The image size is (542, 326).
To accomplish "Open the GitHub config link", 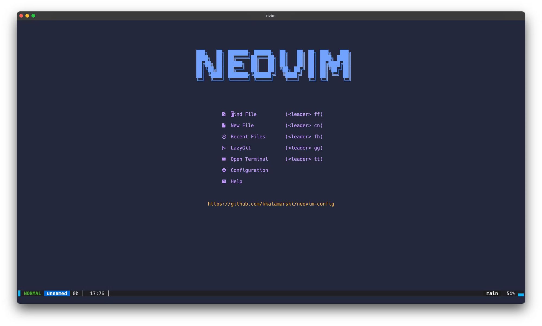I will [x=271, y=204].
